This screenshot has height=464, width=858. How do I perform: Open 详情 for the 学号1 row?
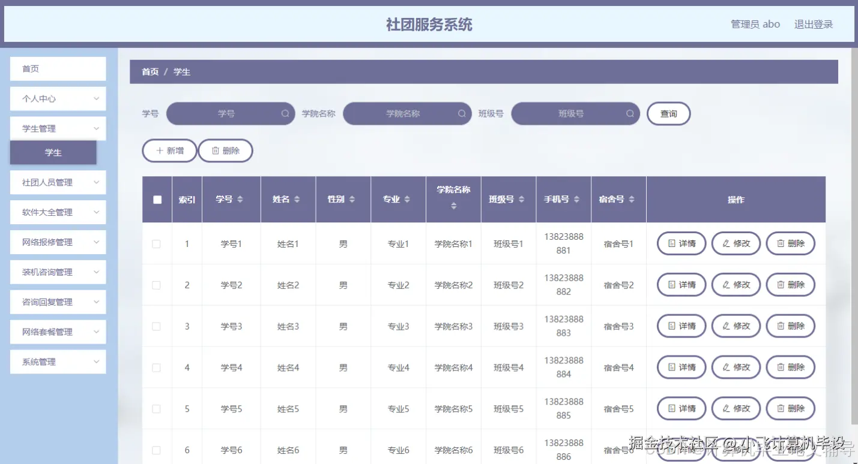[x=681, y=243]
